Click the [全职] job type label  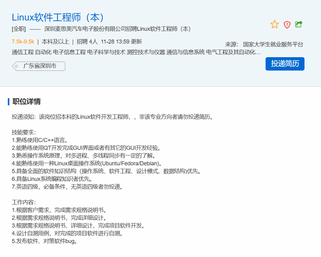[x=19, y=29]
